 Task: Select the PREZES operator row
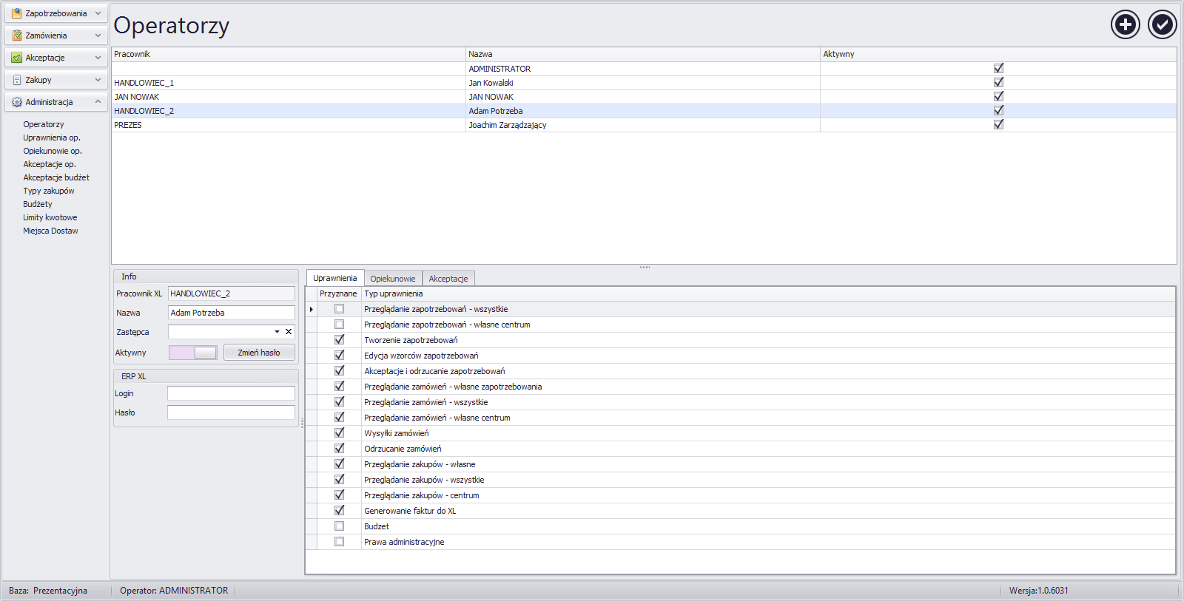click(644, 125)
